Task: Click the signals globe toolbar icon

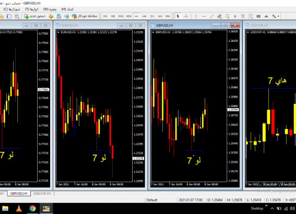Action: [66, 16]
